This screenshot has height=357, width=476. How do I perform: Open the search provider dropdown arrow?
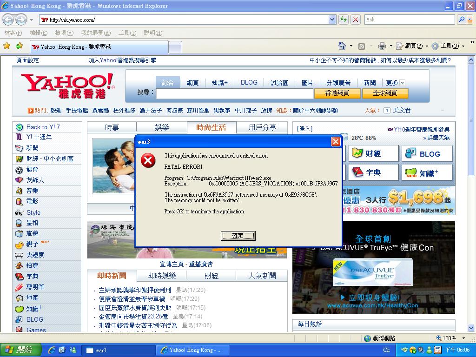point(469,20)
